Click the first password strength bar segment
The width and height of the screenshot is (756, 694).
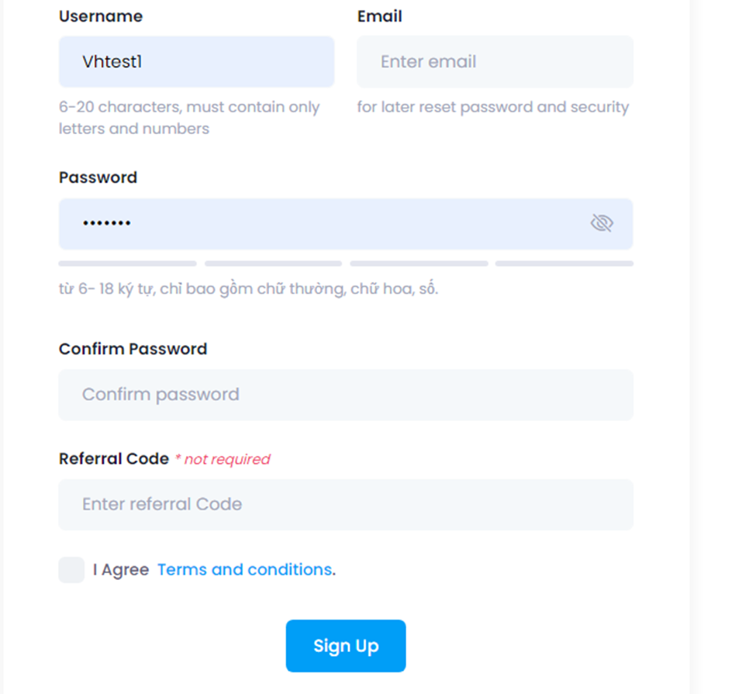coord(127,264)
